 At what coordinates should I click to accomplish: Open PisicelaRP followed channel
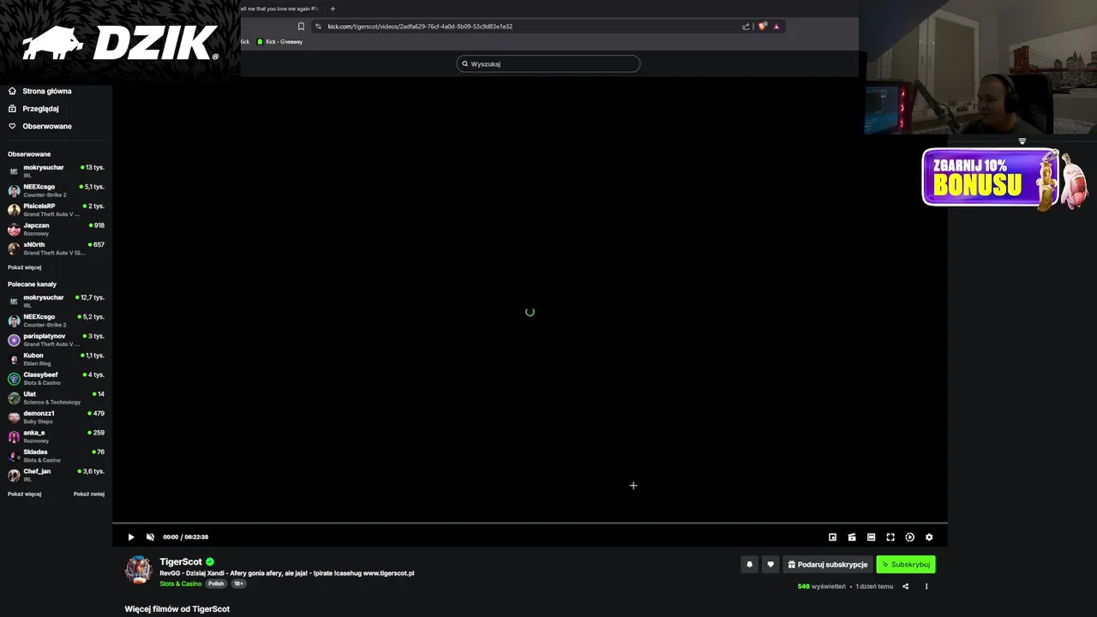click(56, 210)
